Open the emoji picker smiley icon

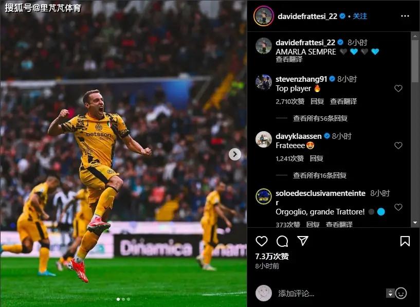pyautogui.click(x=401, y=293)
